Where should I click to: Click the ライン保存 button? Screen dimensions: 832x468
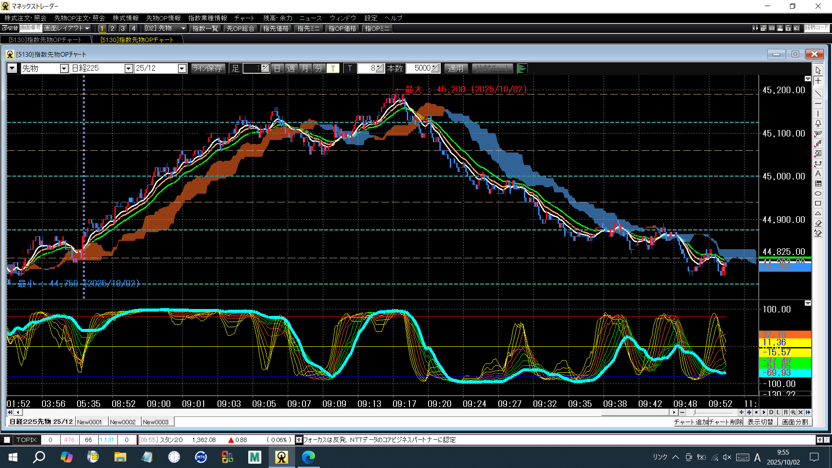pos(208,68)
